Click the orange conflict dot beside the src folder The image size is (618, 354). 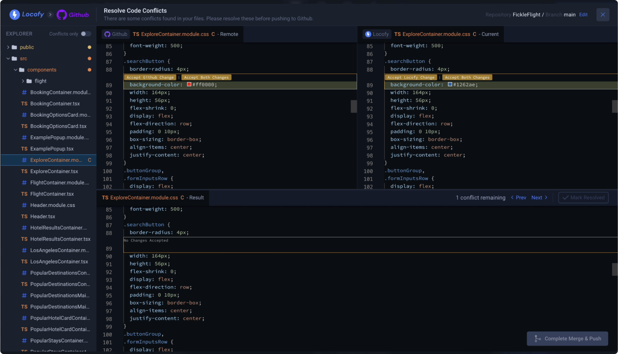[x=89, y=59]
